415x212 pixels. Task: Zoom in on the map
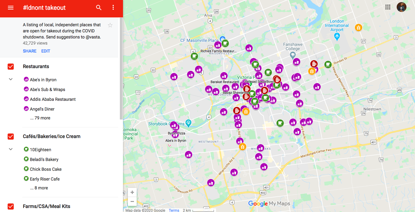(132, 192)
